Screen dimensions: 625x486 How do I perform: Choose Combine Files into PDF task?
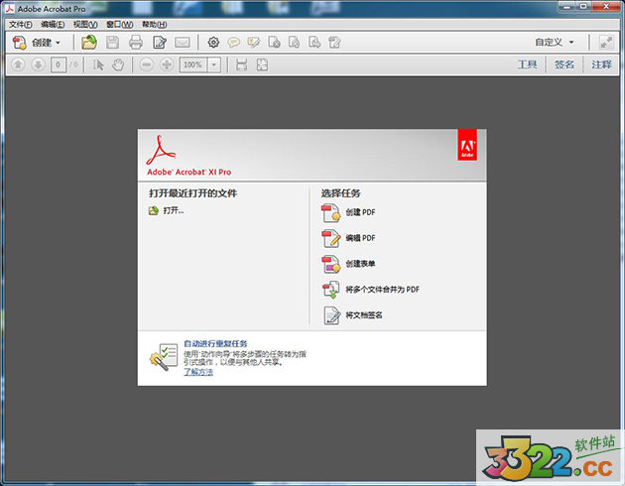pos(371,290)
